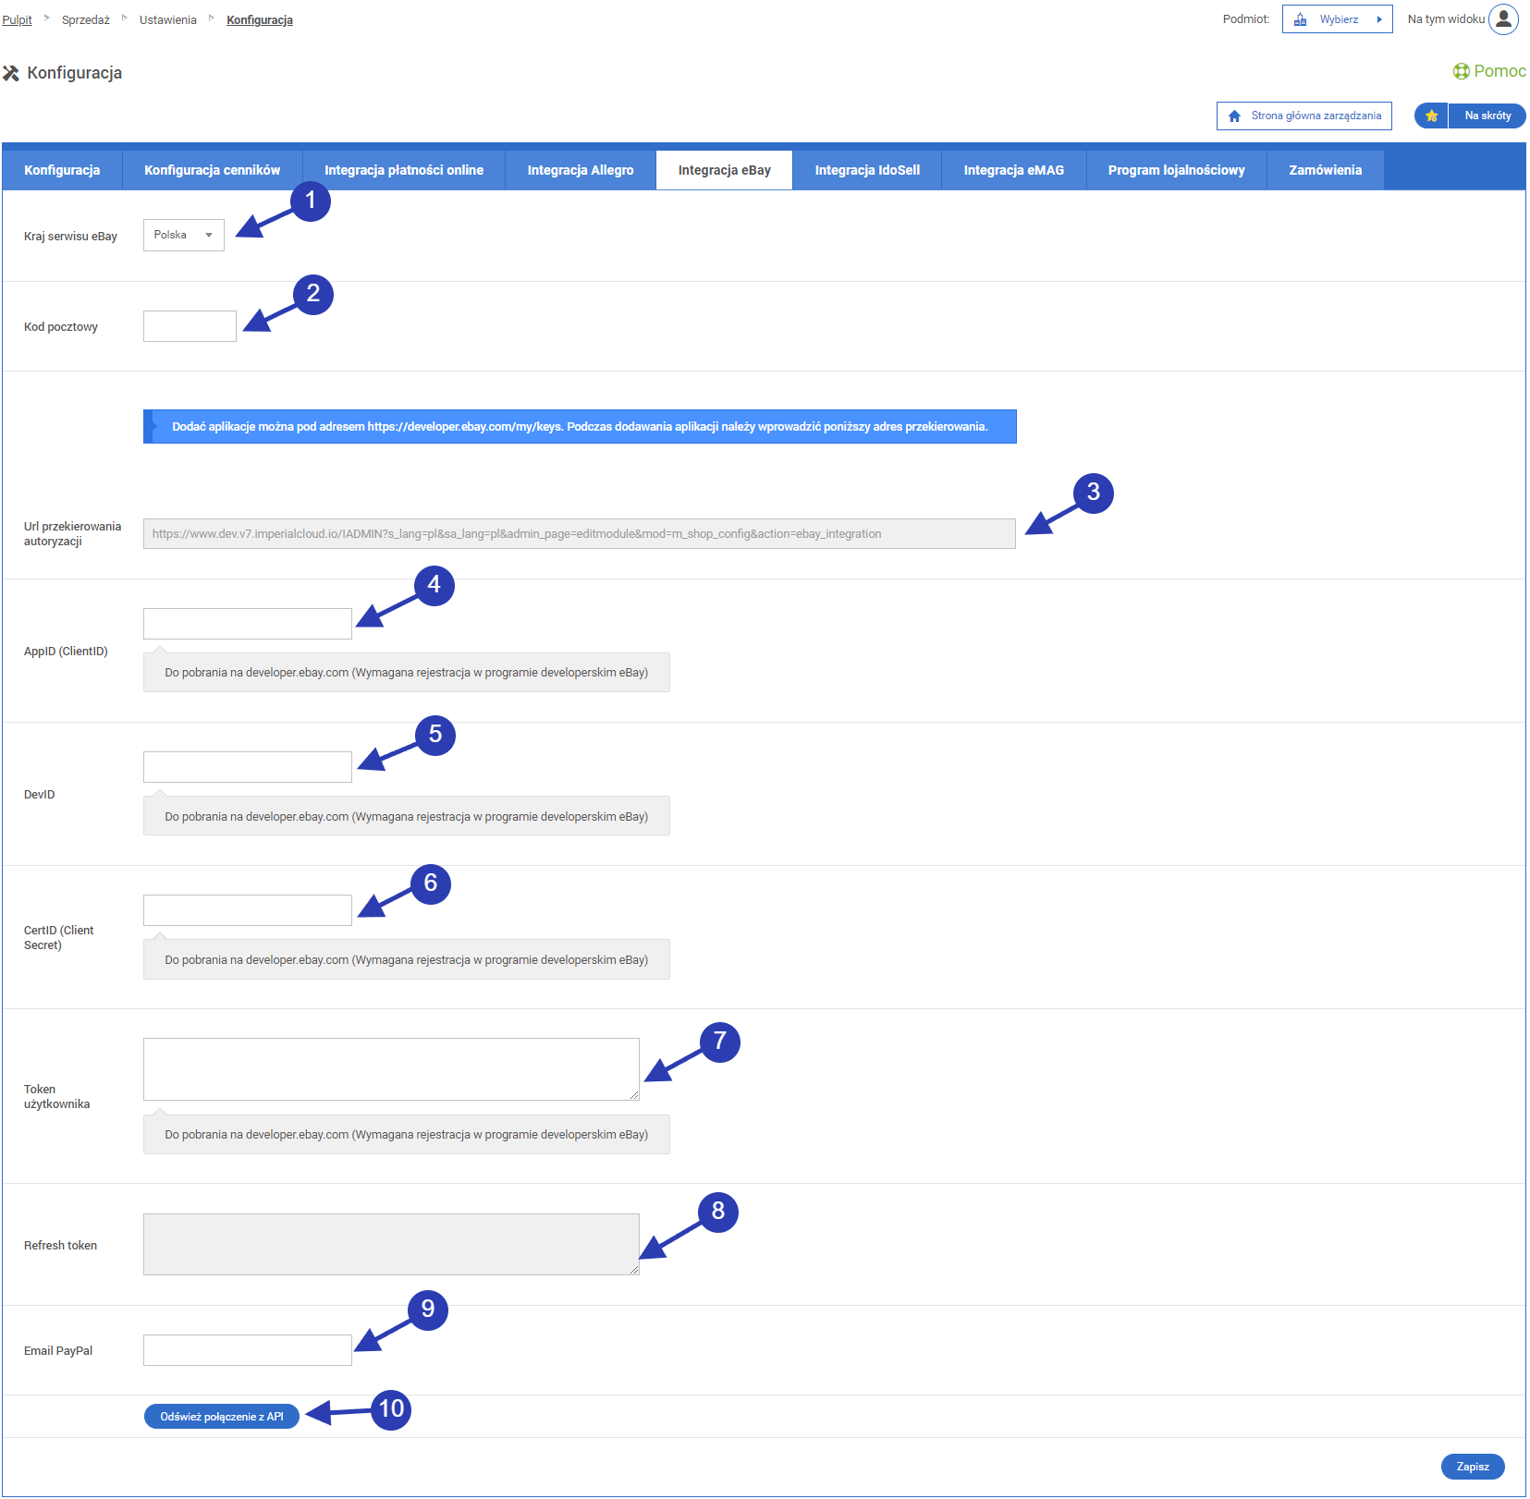Viewport: 1530px width, 1499px height.
Task: Click the Na skróty button
Action: click(x=1487, y=116)
